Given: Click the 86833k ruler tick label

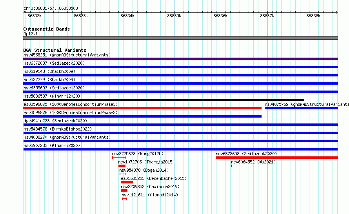Looking at the screenshot, I should coord(81,16).
